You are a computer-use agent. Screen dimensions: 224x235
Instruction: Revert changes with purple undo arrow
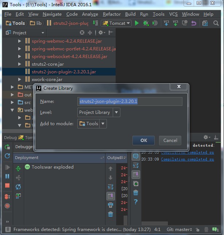pyautogui.click(x=194, y=23)
